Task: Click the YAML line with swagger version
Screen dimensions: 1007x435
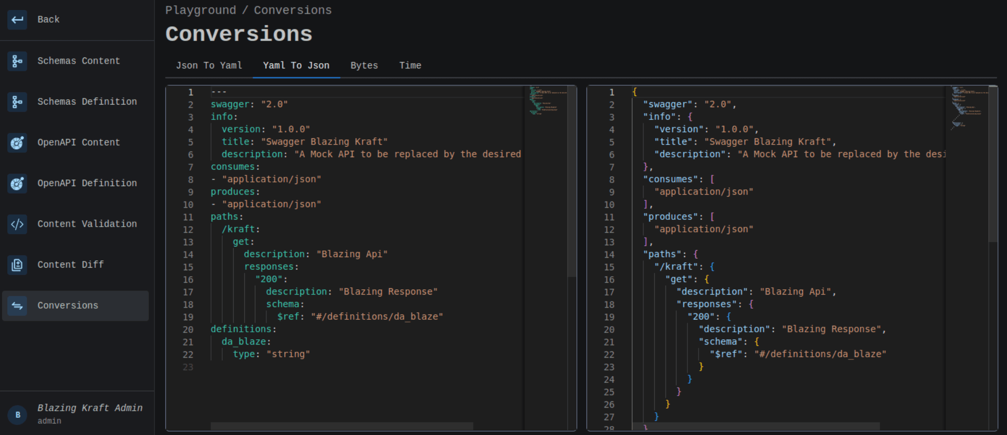Action: click(x=249, y=104)
